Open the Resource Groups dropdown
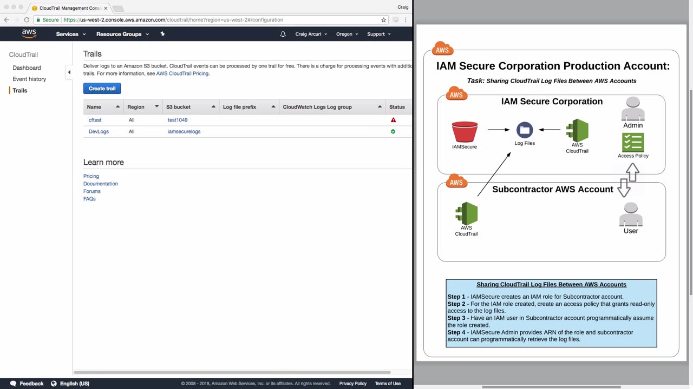Image resolution: width=693 pixels, height=389 pixels. coord(122,34)
